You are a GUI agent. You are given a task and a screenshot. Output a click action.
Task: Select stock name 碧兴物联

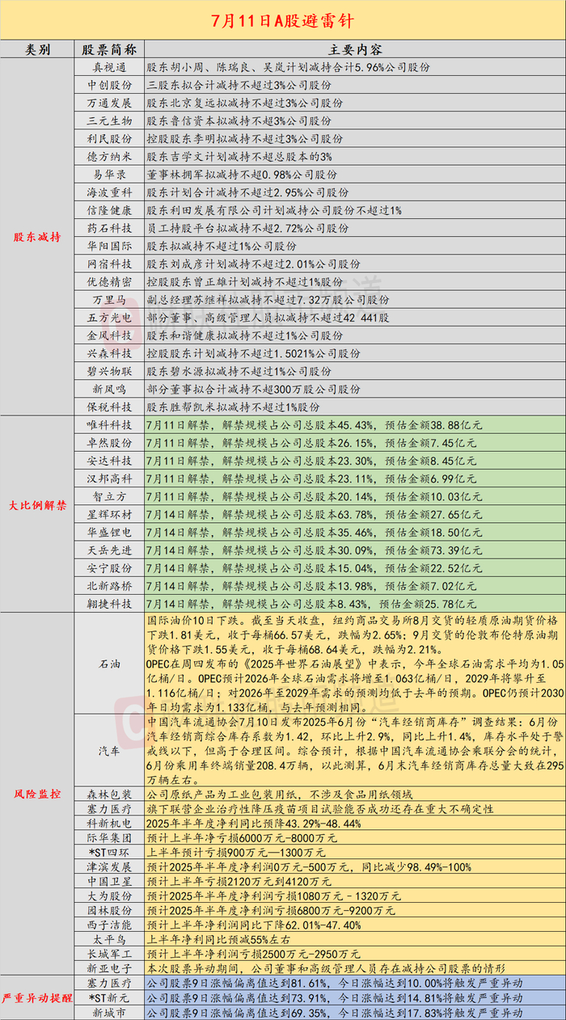tap(109, 370)
